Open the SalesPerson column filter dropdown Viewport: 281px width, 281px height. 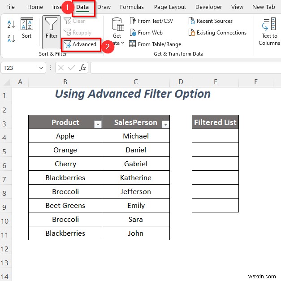click(x=165, y=124)
